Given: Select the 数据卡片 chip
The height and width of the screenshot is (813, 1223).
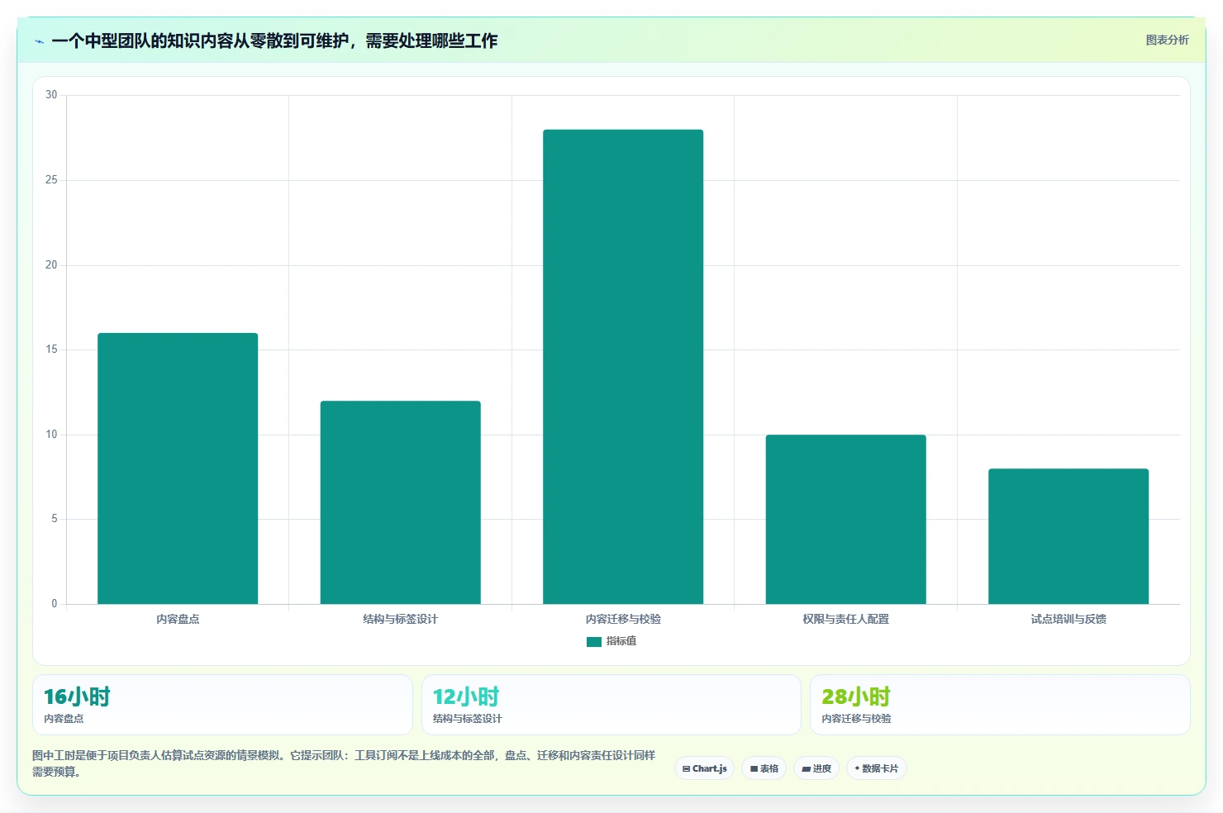Looking at the screenshot, I should pos(877,768).
